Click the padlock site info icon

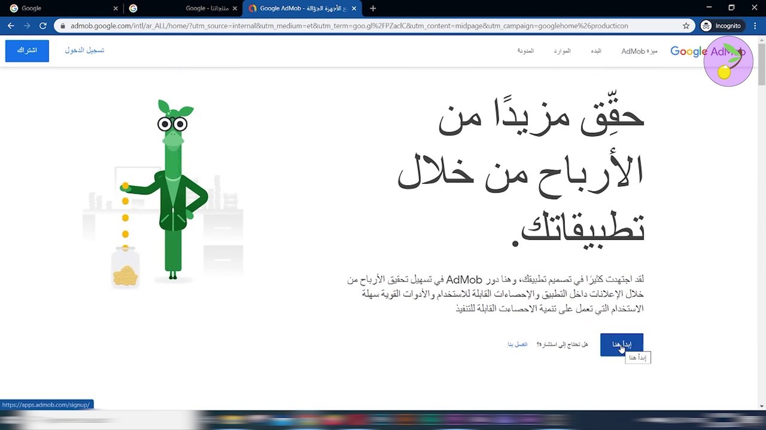click(x=63, y=26)
